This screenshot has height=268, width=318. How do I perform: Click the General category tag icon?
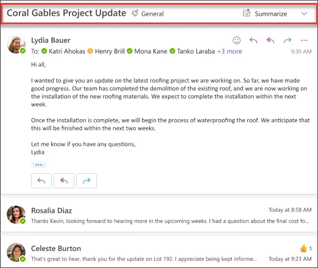(x=135, y=13)
